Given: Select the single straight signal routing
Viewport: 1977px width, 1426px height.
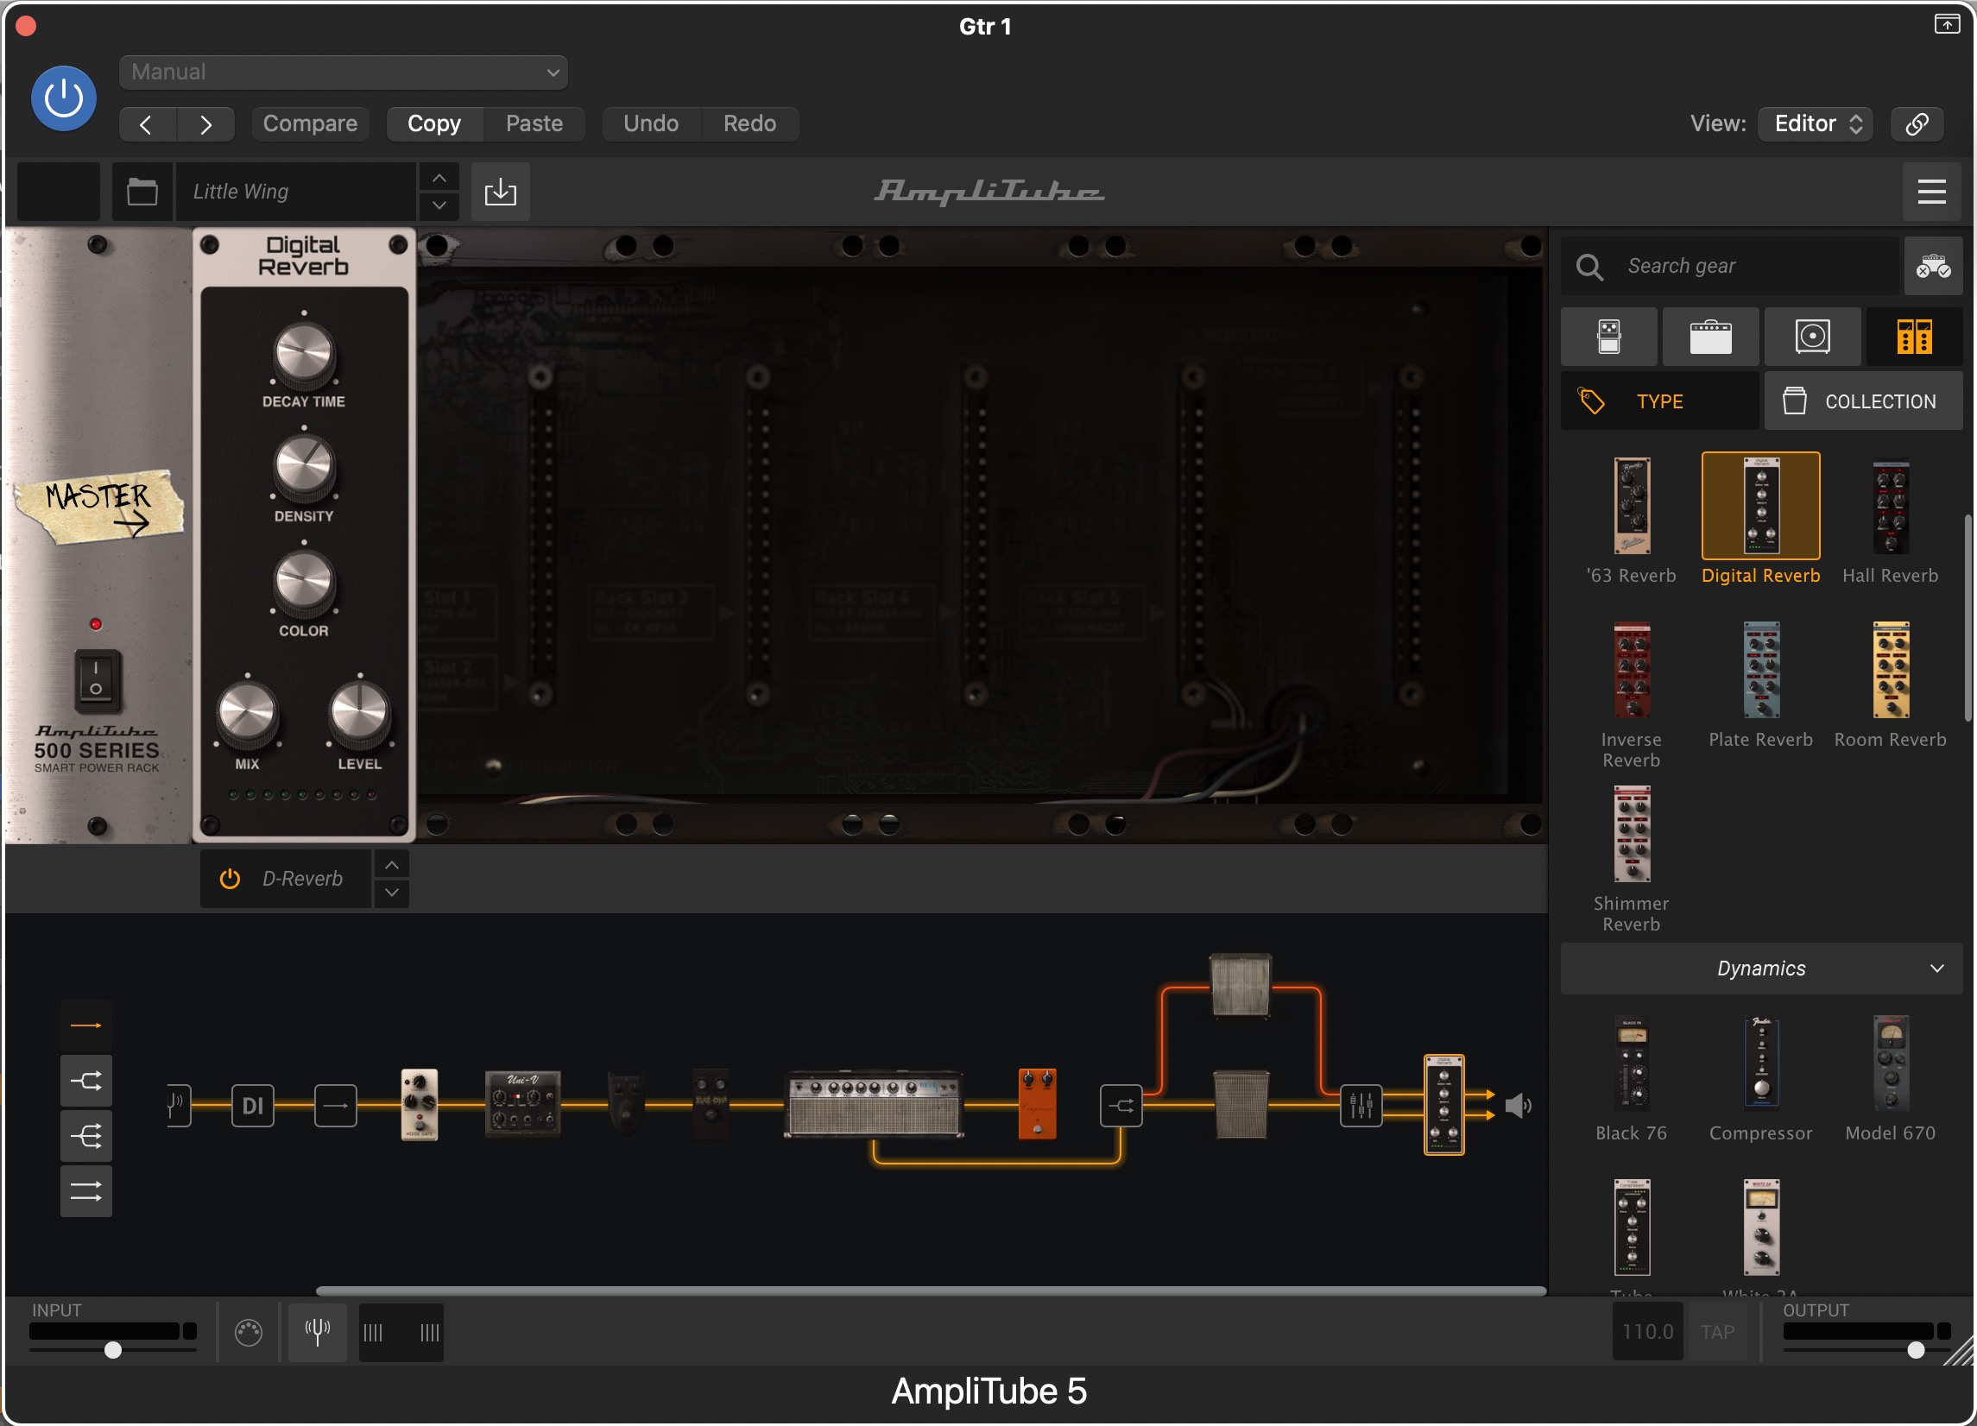Looking at the screenshot, I should point(86,1026).
